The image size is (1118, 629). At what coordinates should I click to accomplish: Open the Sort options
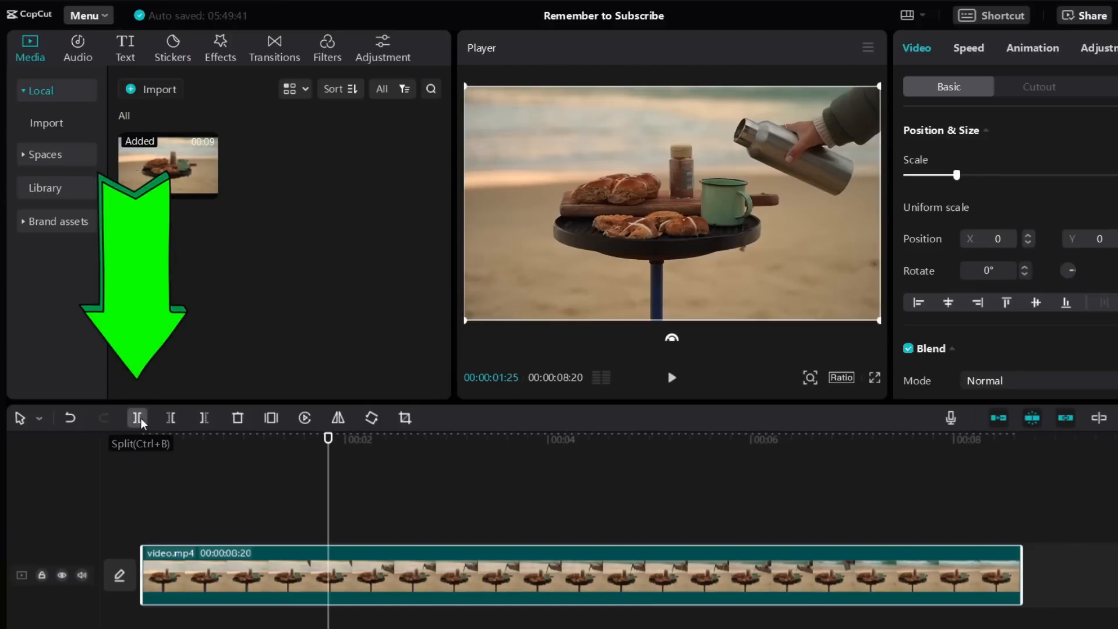pyautogui.click(x=340, y=89)
